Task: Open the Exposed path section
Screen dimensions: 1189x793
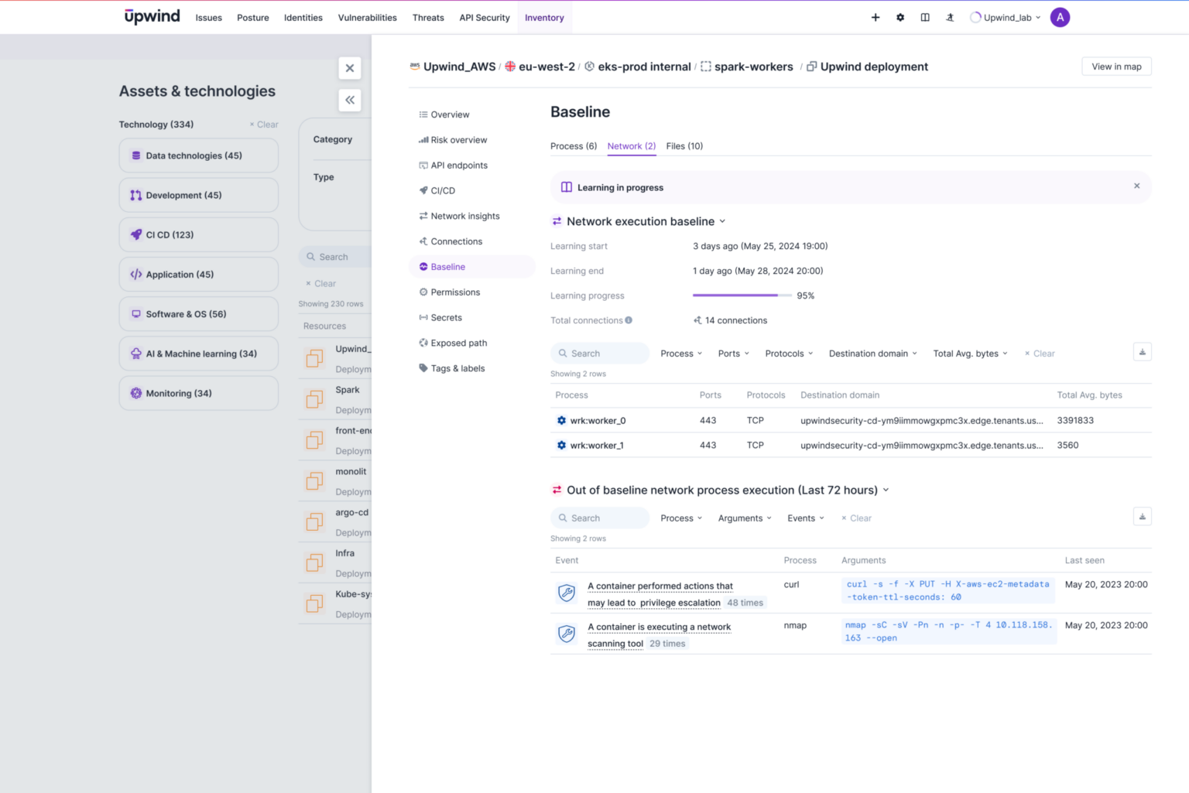Action: point(458,343)
